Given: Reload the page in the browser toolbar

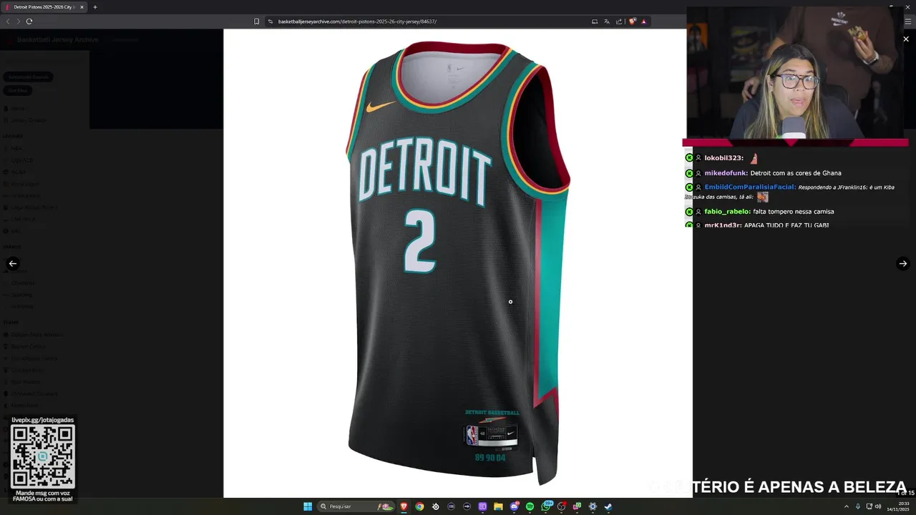Looking at the screenshot, I should (29, 21).
